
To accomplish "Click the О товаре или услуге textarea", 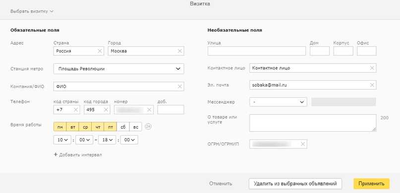I will click(313, 123).
